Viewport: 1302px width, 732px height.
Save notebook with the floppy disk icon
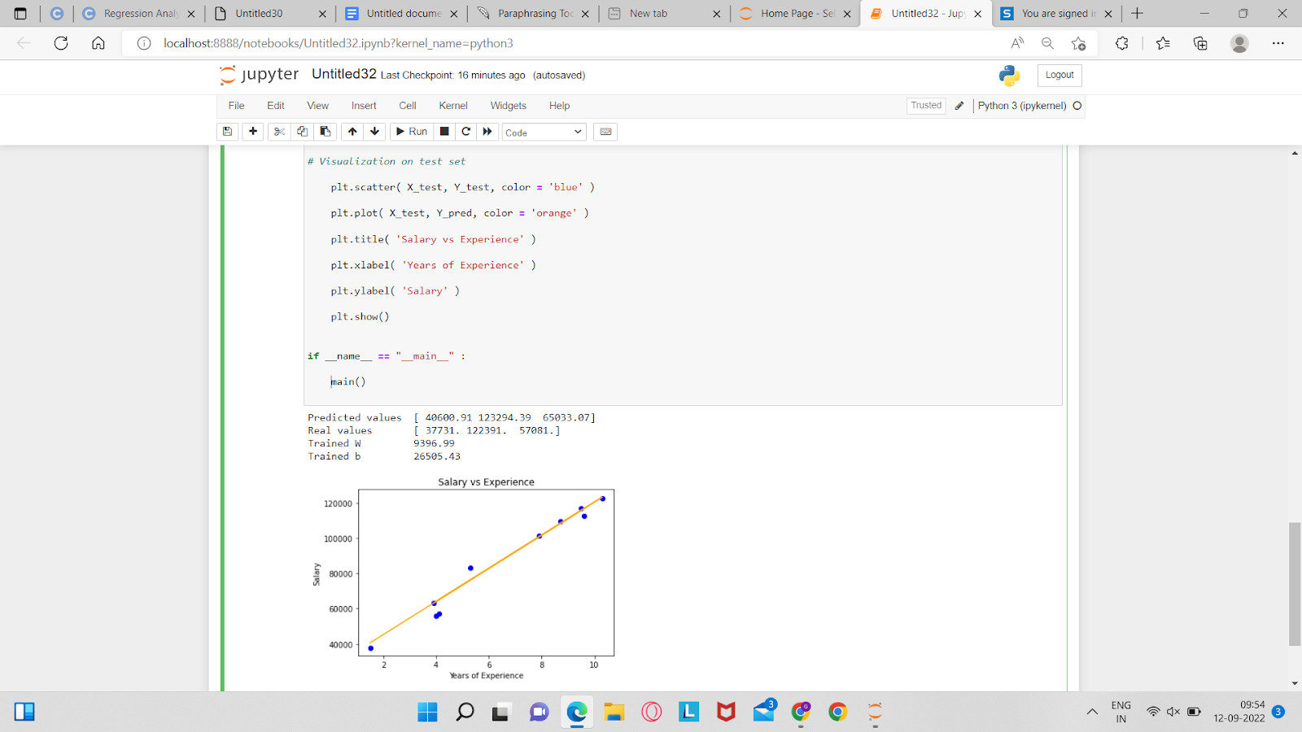228,132
